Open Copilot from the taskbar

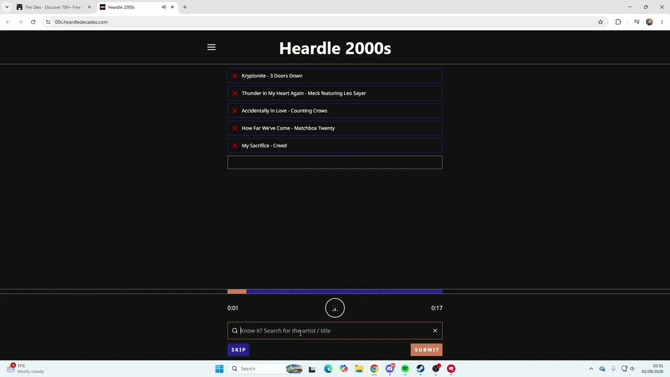pyautogui.click(x=343, y=369)
